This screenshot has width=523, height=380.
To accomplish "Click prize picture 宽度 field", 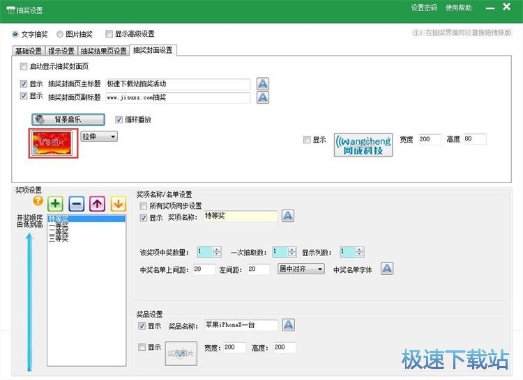I will (x=235, y=347).
